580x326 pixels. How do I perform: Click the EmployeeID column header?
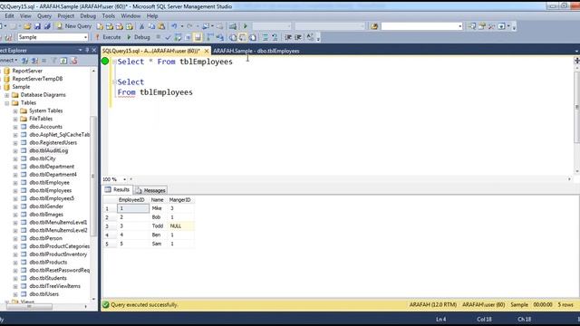[x=131, y=200]
